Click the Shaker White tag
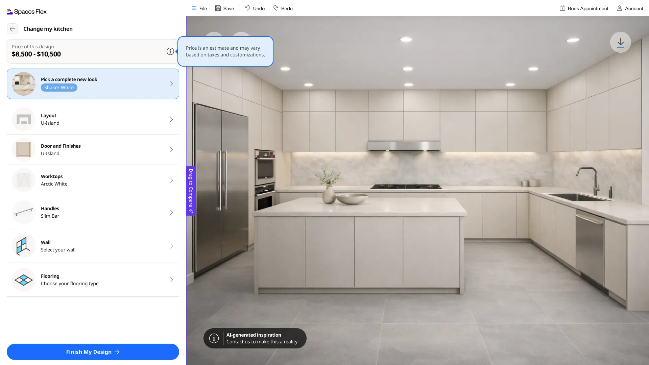Image resolution: width=649 pixels, height=365 pixels. coord(59,88)
